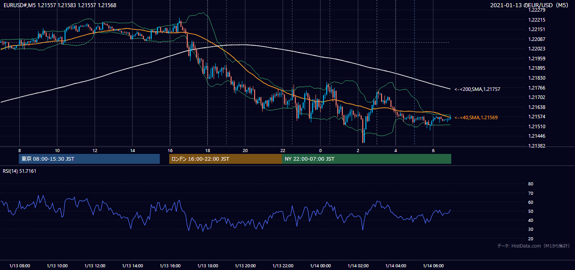Click the 1.22279 price axis label
Screen dimensions: 575x270
[x=537, y=10]
